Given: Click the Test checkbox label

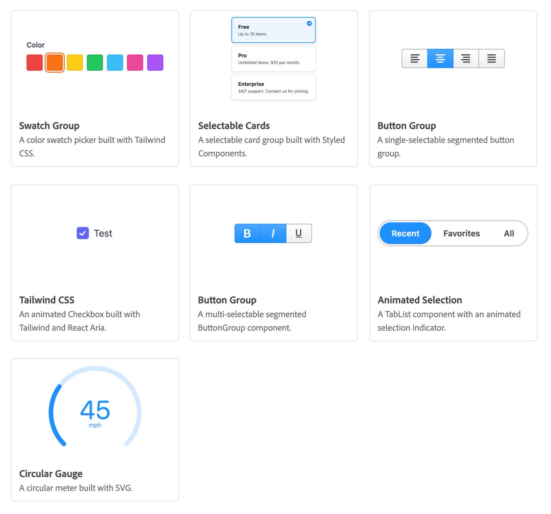Looking at the screenshot, I should pos(103,234).
